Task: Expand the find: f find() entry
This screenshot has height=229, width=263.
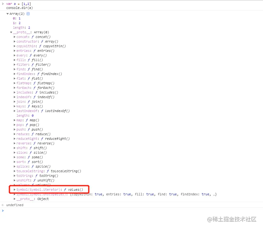Action: click(x=15, y=69)
